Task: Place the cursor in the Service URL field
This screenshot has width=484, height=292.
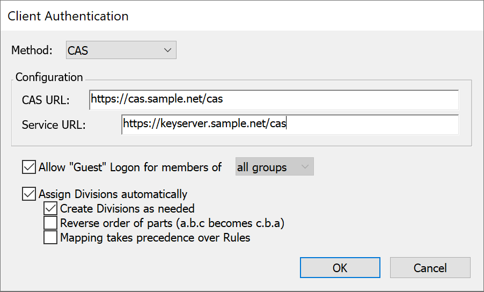Action: tap(290, 125)
